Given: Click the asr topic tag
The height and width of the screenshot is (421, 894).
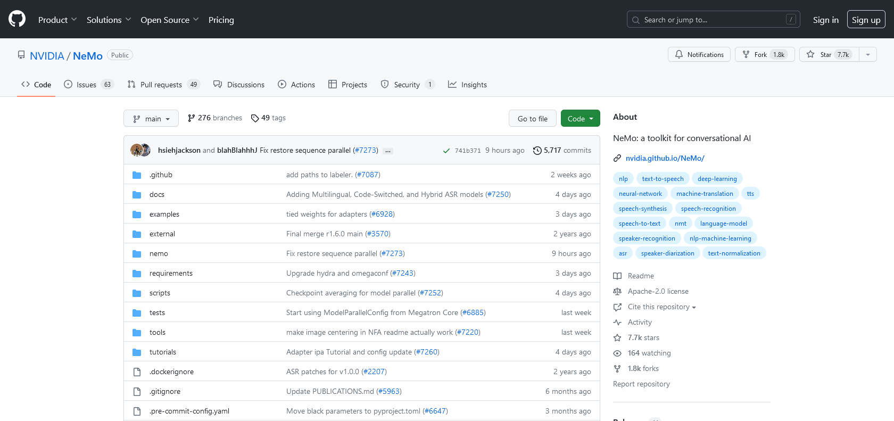Looking at the screenshot, I should [x=623, y=253].
